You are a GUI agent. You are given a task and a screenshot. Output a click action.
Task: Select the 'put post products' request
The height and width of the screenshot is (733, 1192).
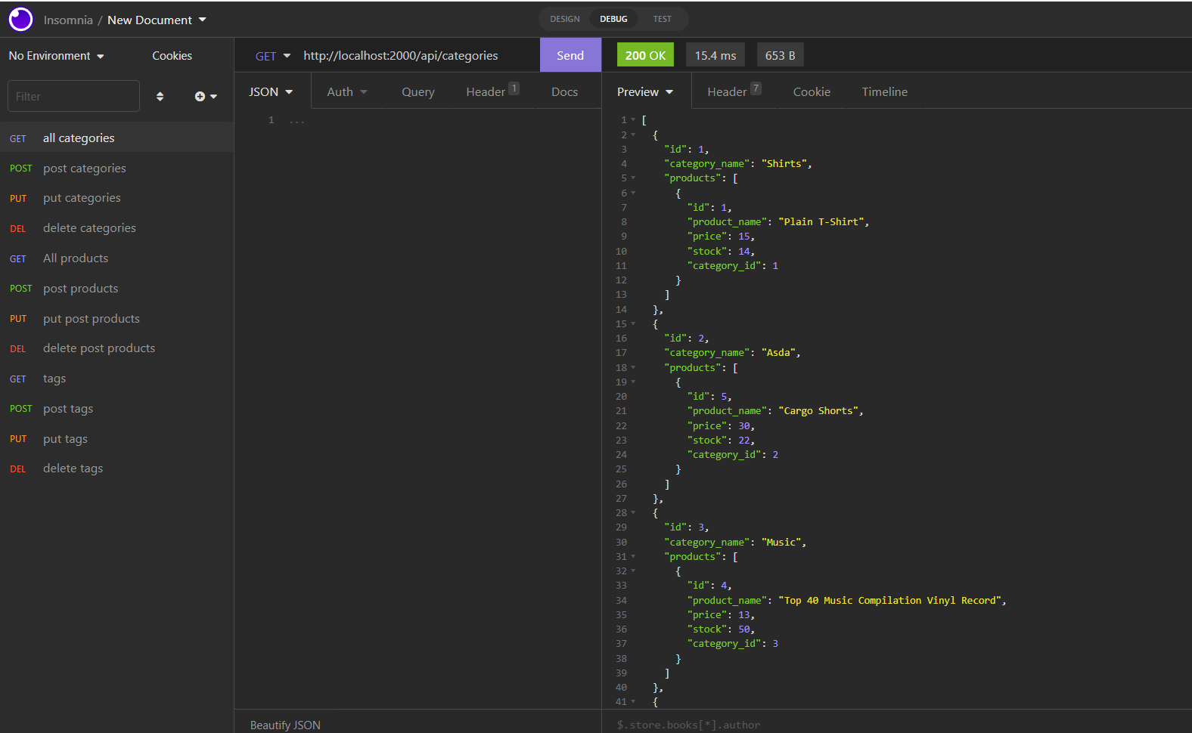pos(116,319)
